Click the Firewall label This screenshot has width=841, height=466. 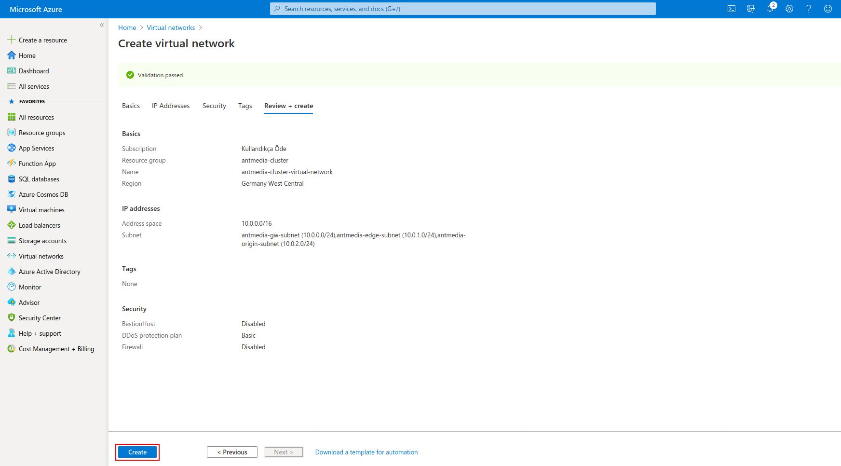132,347
